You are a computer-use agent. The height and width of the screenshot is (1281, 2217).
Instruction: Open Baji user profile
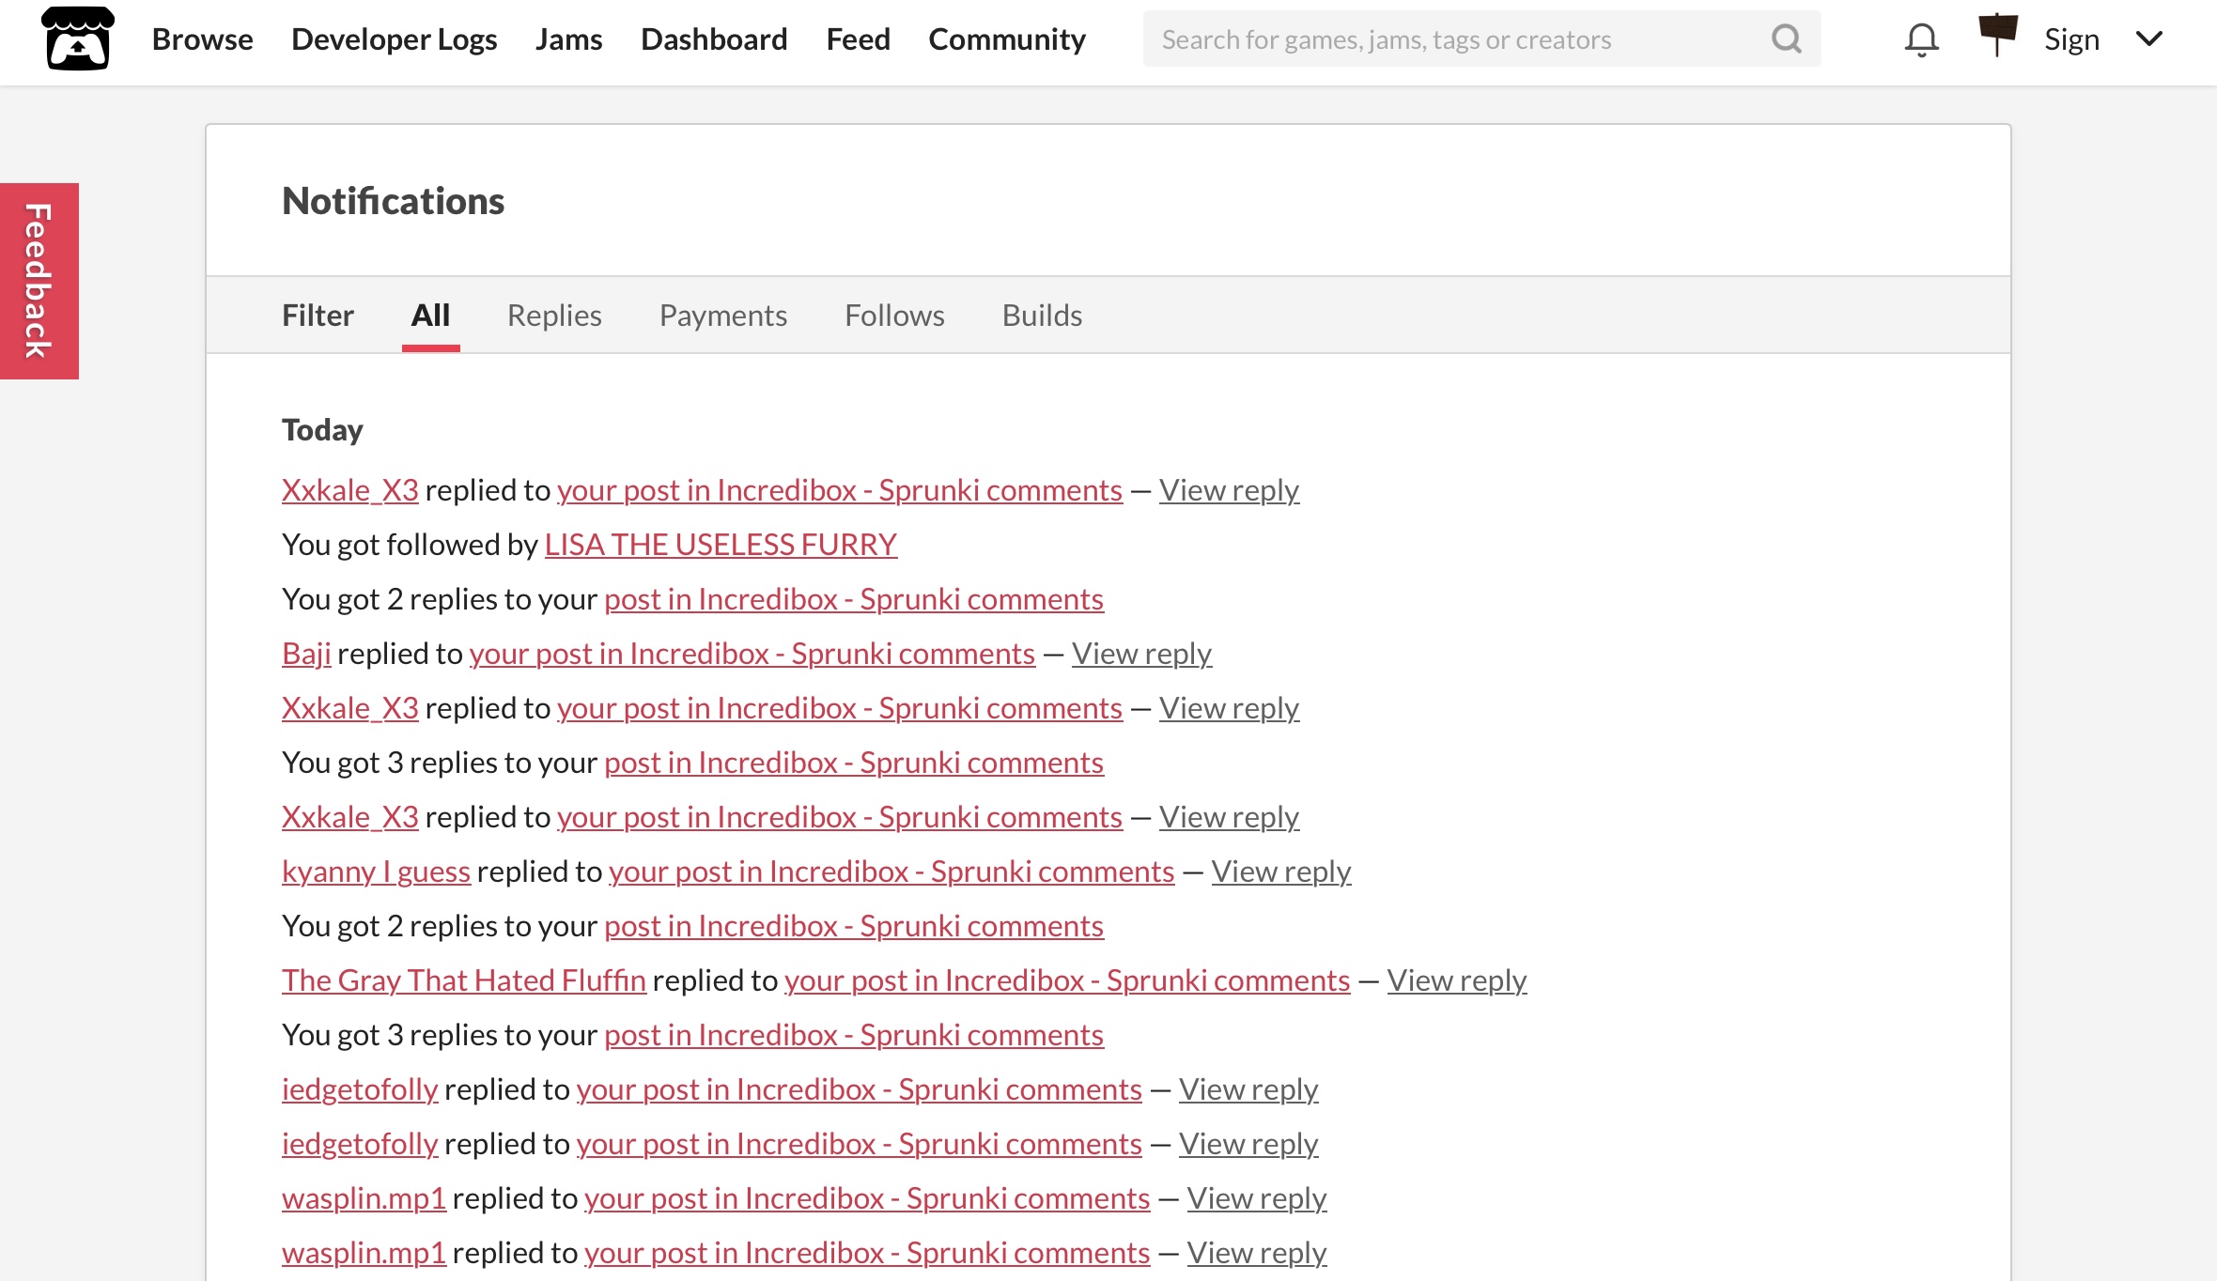tap(306, 654)
